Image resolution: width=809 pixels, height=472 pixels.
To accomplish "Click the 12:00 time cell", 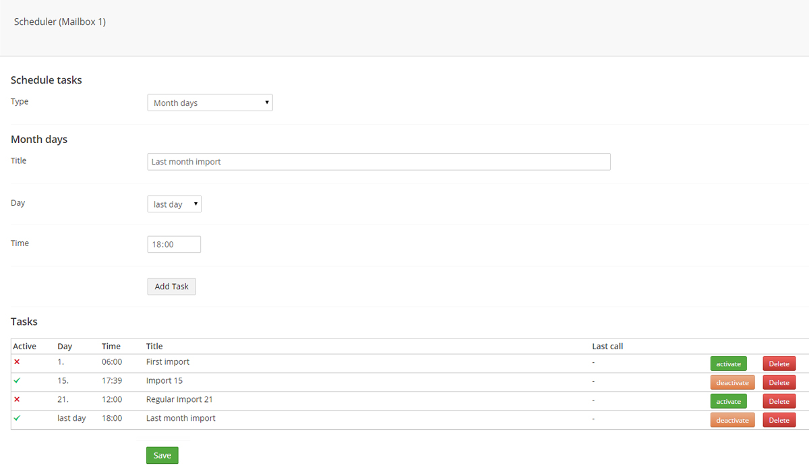I will [x=112, y=400].
